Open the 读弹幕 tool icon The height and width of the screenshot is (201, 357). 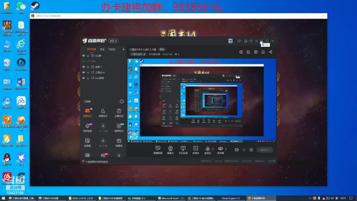(x=87, y=142)
